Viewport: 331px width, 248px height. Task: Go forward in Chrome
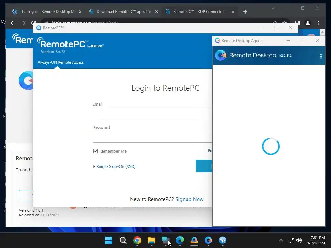(x=23, y=23)
